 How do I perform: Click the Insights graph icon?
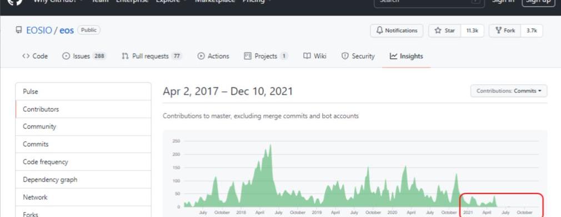pyautogui.click(x=394, y=56)
